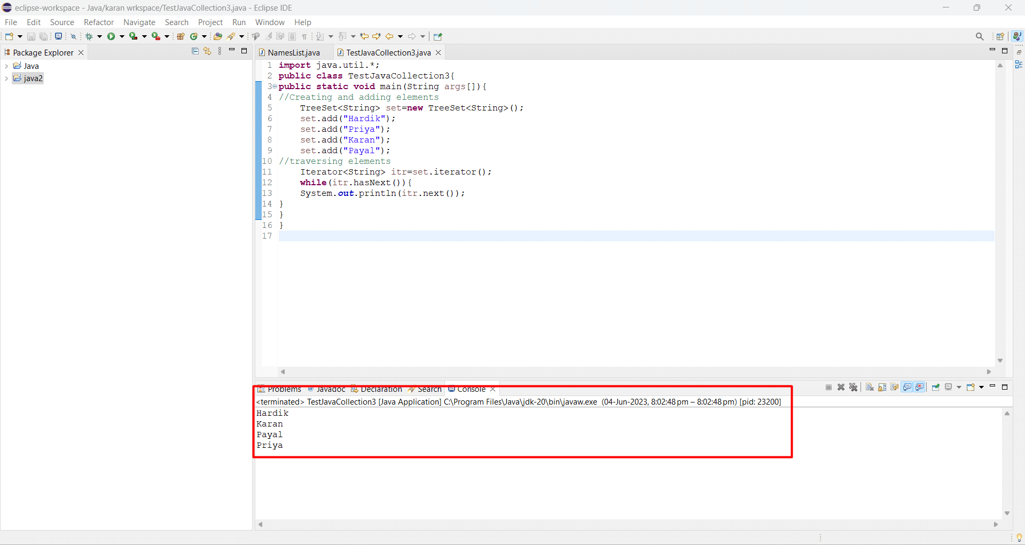Open the Refactor menu

coord(99,22)
